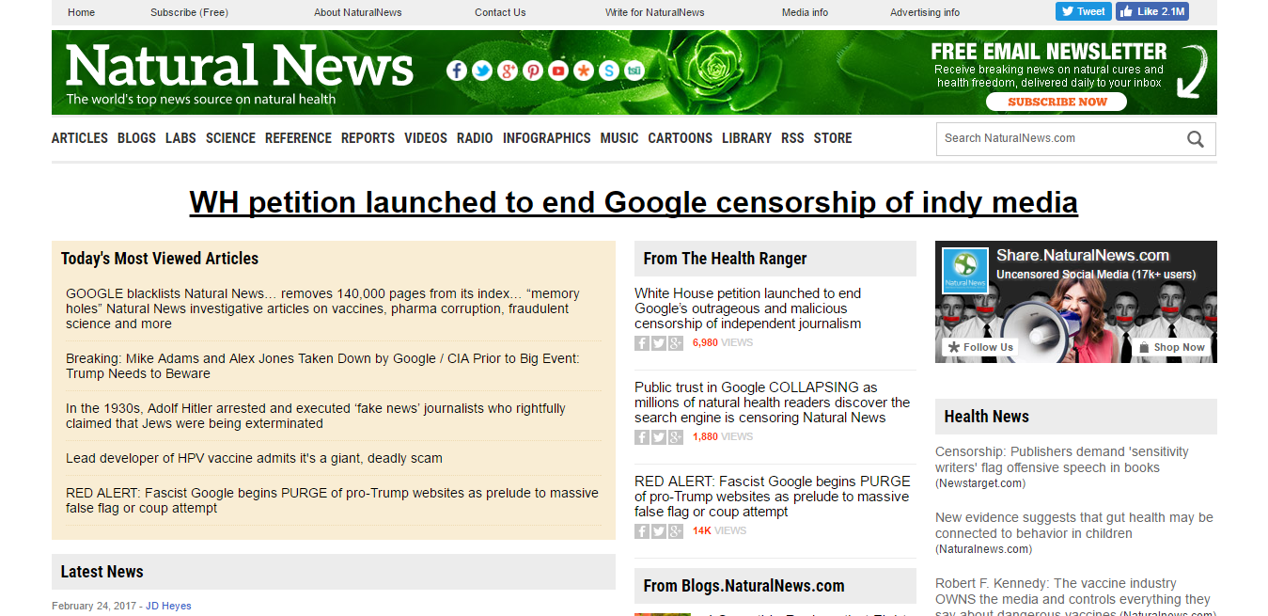The width and height of the screenshot is (1268, 616).
Task: Open the WH petition launched headline link
Action: [634, 202]
